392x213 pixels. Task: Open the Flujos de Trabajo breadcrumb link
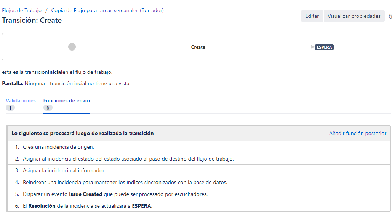coord(22,11)
